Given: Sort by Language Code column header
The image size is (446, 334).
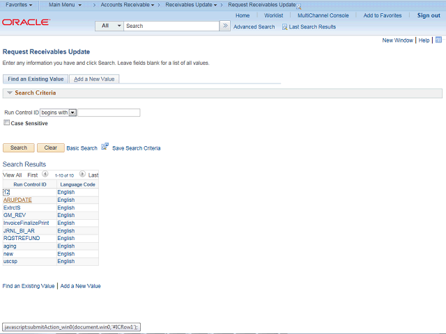Looking at the screenshot, I should [77, 184].
